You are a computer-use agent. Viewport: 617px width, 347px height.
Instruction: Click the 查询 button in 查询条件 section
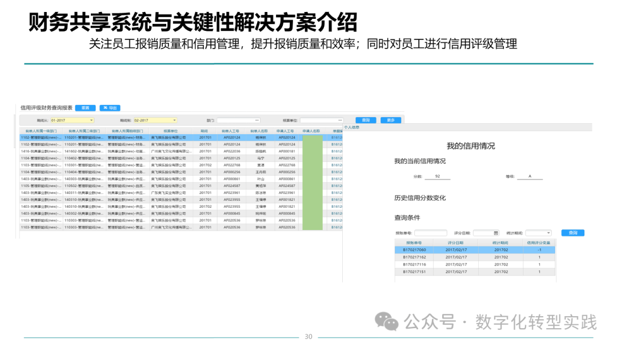tap(573, 233)
